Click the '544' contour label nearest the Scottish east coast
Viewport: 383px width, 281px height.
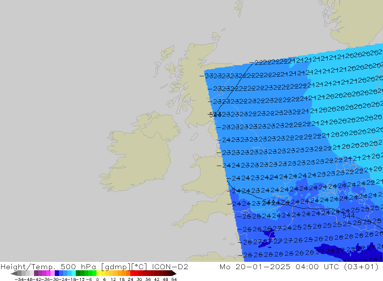pos(215,115)
